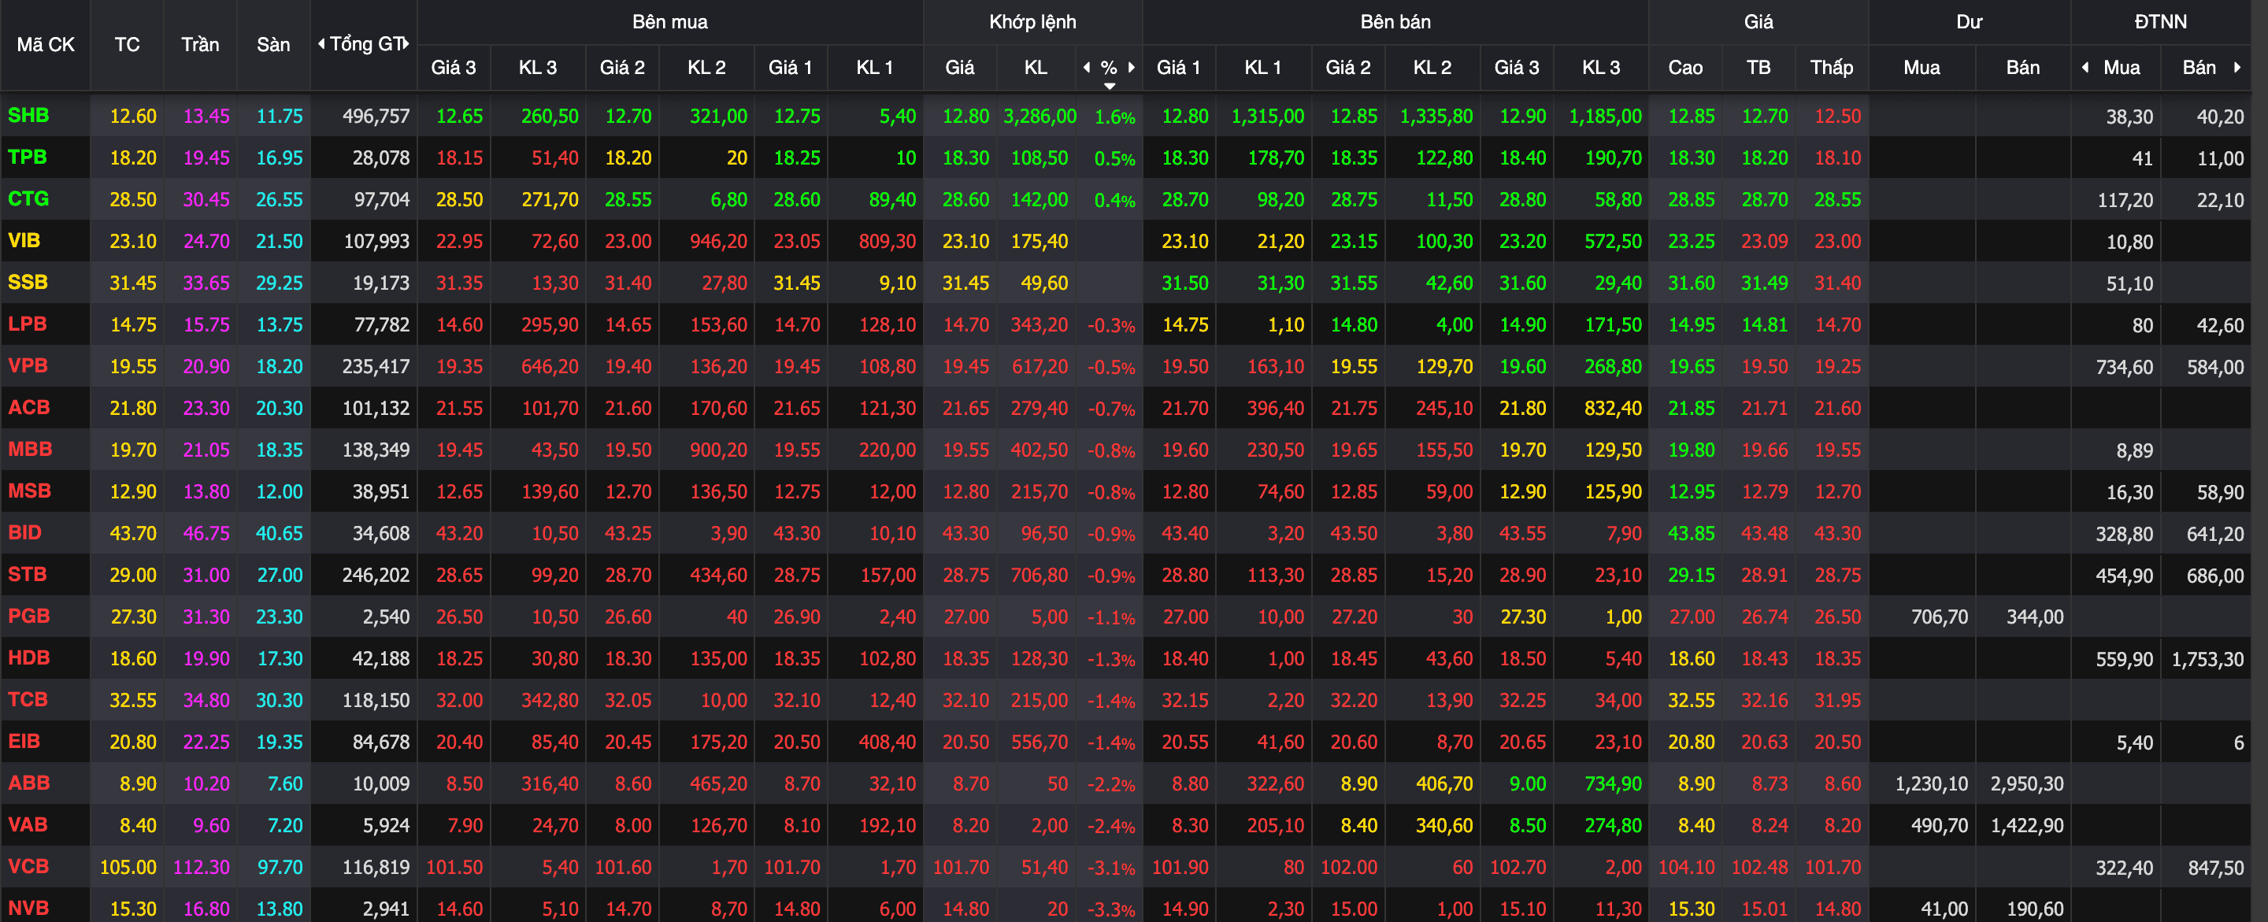Screen dimensions: 2268x922
Task: Click VAB surplus sell 1,422,90
Action: tap(2027, 826)
